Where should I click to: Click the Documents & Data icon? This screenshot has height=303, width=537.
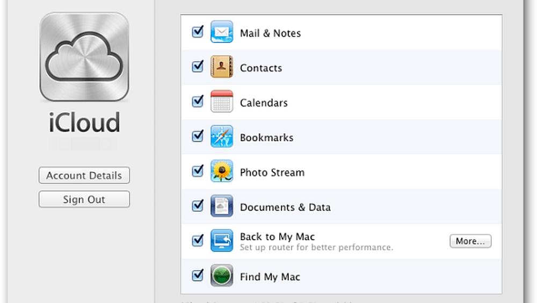(x=221, y=206)
